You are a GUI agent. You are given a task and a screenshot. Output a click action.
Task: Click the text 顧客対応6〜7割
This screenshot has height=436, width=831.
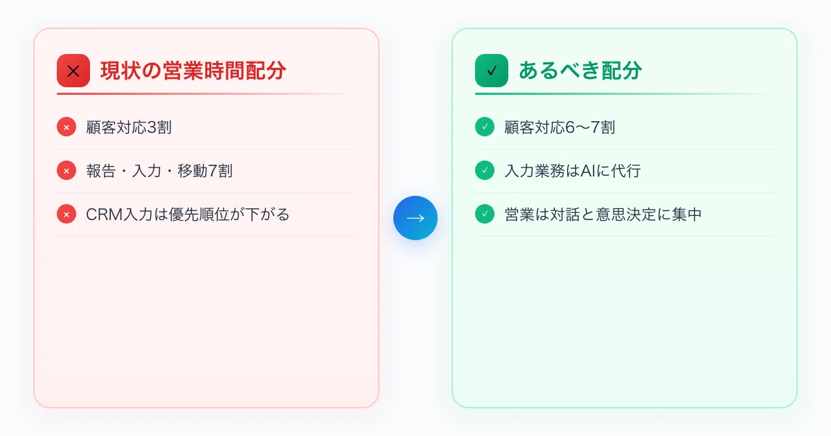coord(560,127)
